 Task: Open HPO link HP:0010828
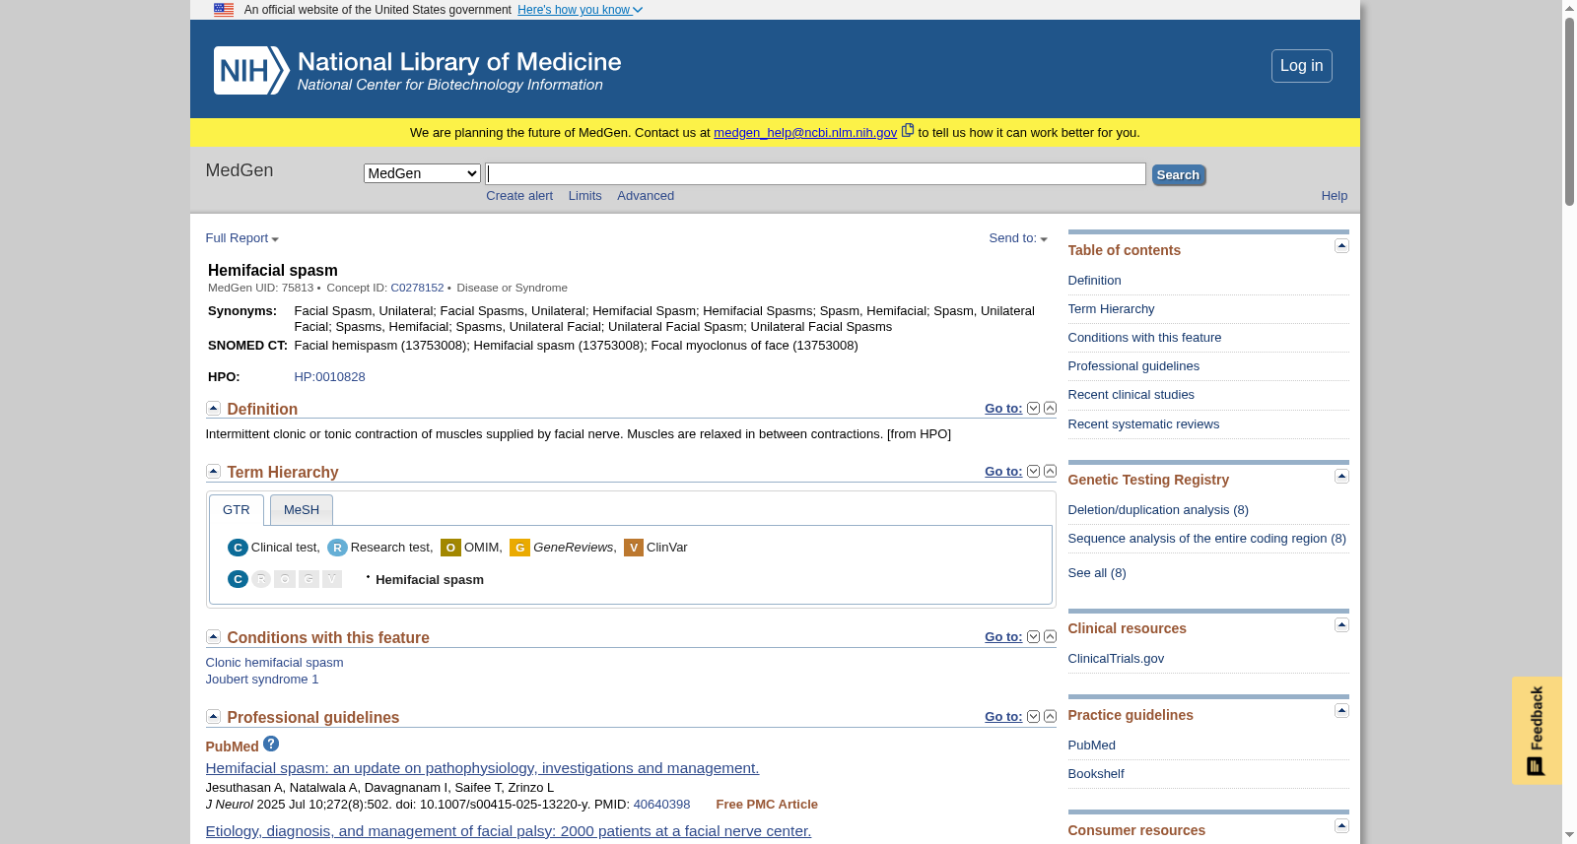pyautogui.click(x=329, y=377)
